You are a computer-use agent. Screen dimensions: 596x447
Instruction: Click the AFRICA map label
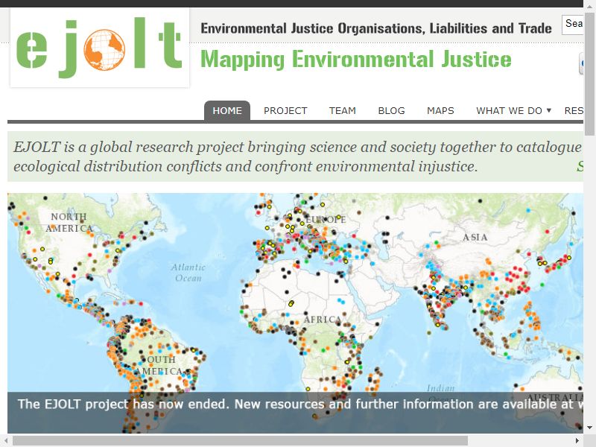(323, 320)
